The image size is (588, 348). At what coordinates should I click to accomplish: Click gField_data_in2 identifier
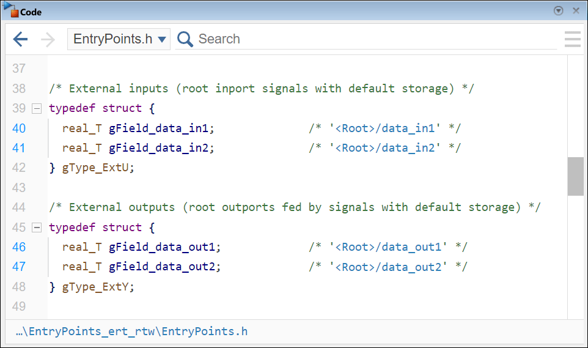click(x=159, y=148)
